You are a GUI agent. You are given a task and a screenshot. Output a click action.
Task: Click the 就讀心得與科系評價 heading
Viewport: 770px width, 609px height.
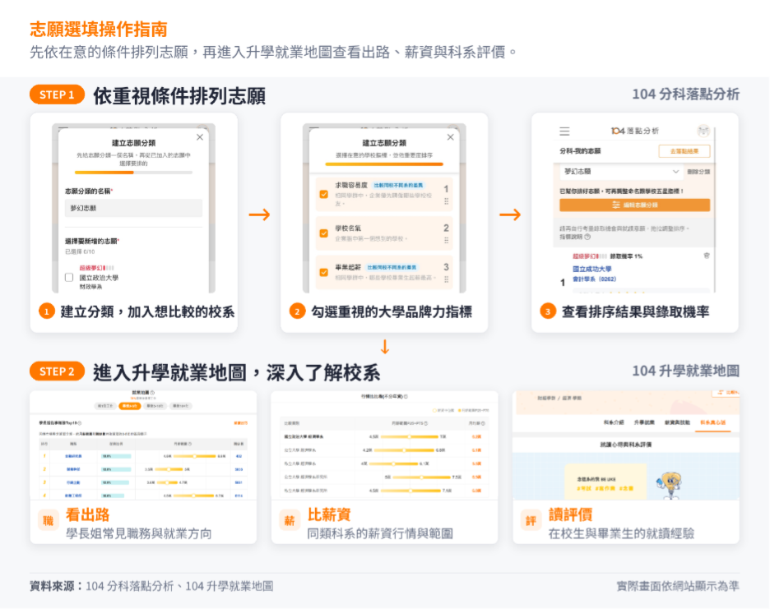click(625, 444)
